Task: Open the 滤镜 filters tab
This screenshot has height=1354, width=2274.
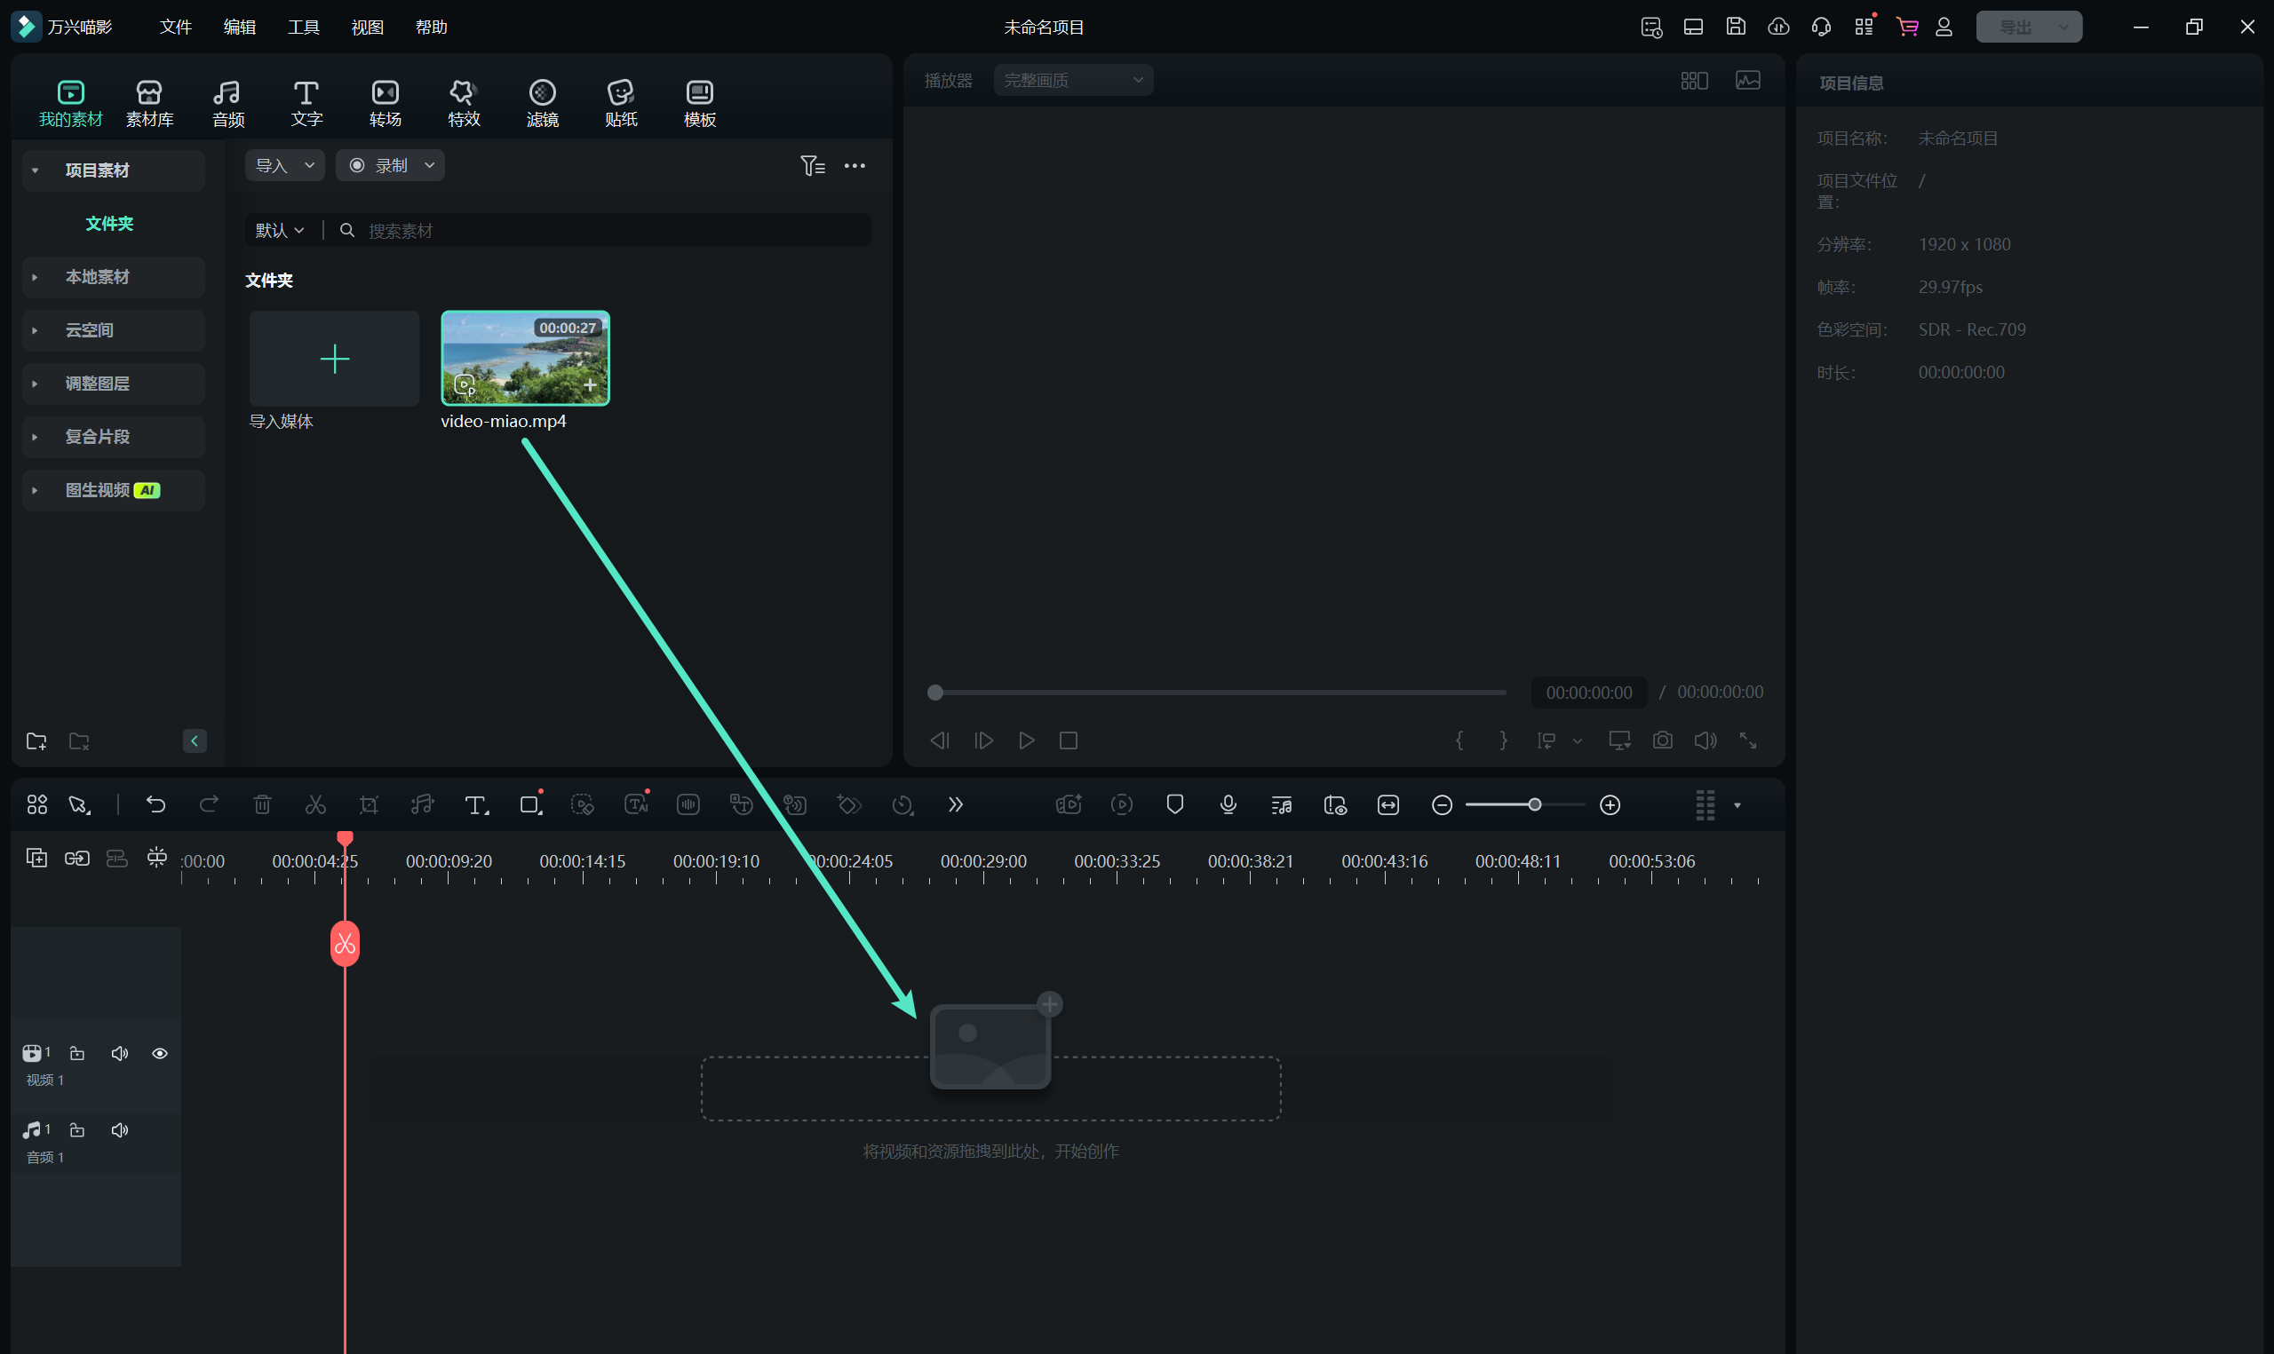Action: (x=542, y=103)
